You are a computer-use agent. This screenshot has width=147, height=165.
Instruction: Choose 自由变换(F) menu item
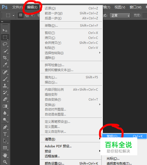tap(71, 99)
